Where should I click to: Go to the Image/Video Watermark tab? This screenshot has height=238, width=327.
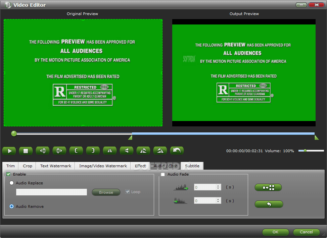pos(103,166)
